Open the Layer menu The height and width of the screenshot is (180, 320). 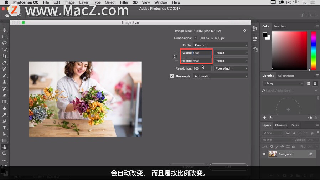84,2
